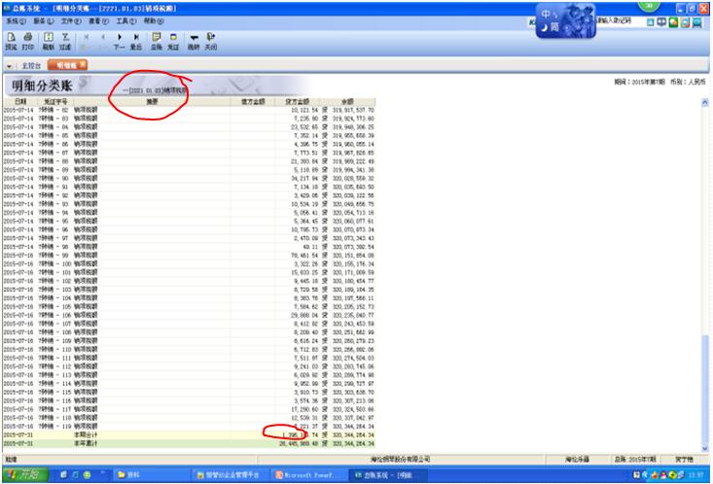The width and height of the screenshot is (713, 484).
Task: Close the 明细账 tab with its X
Action: (82, 65)
